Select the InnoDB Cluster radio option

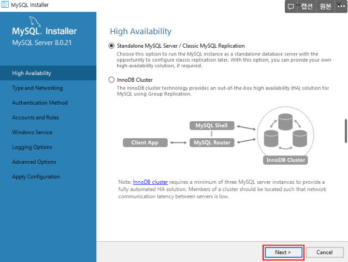tap(111, 80)
